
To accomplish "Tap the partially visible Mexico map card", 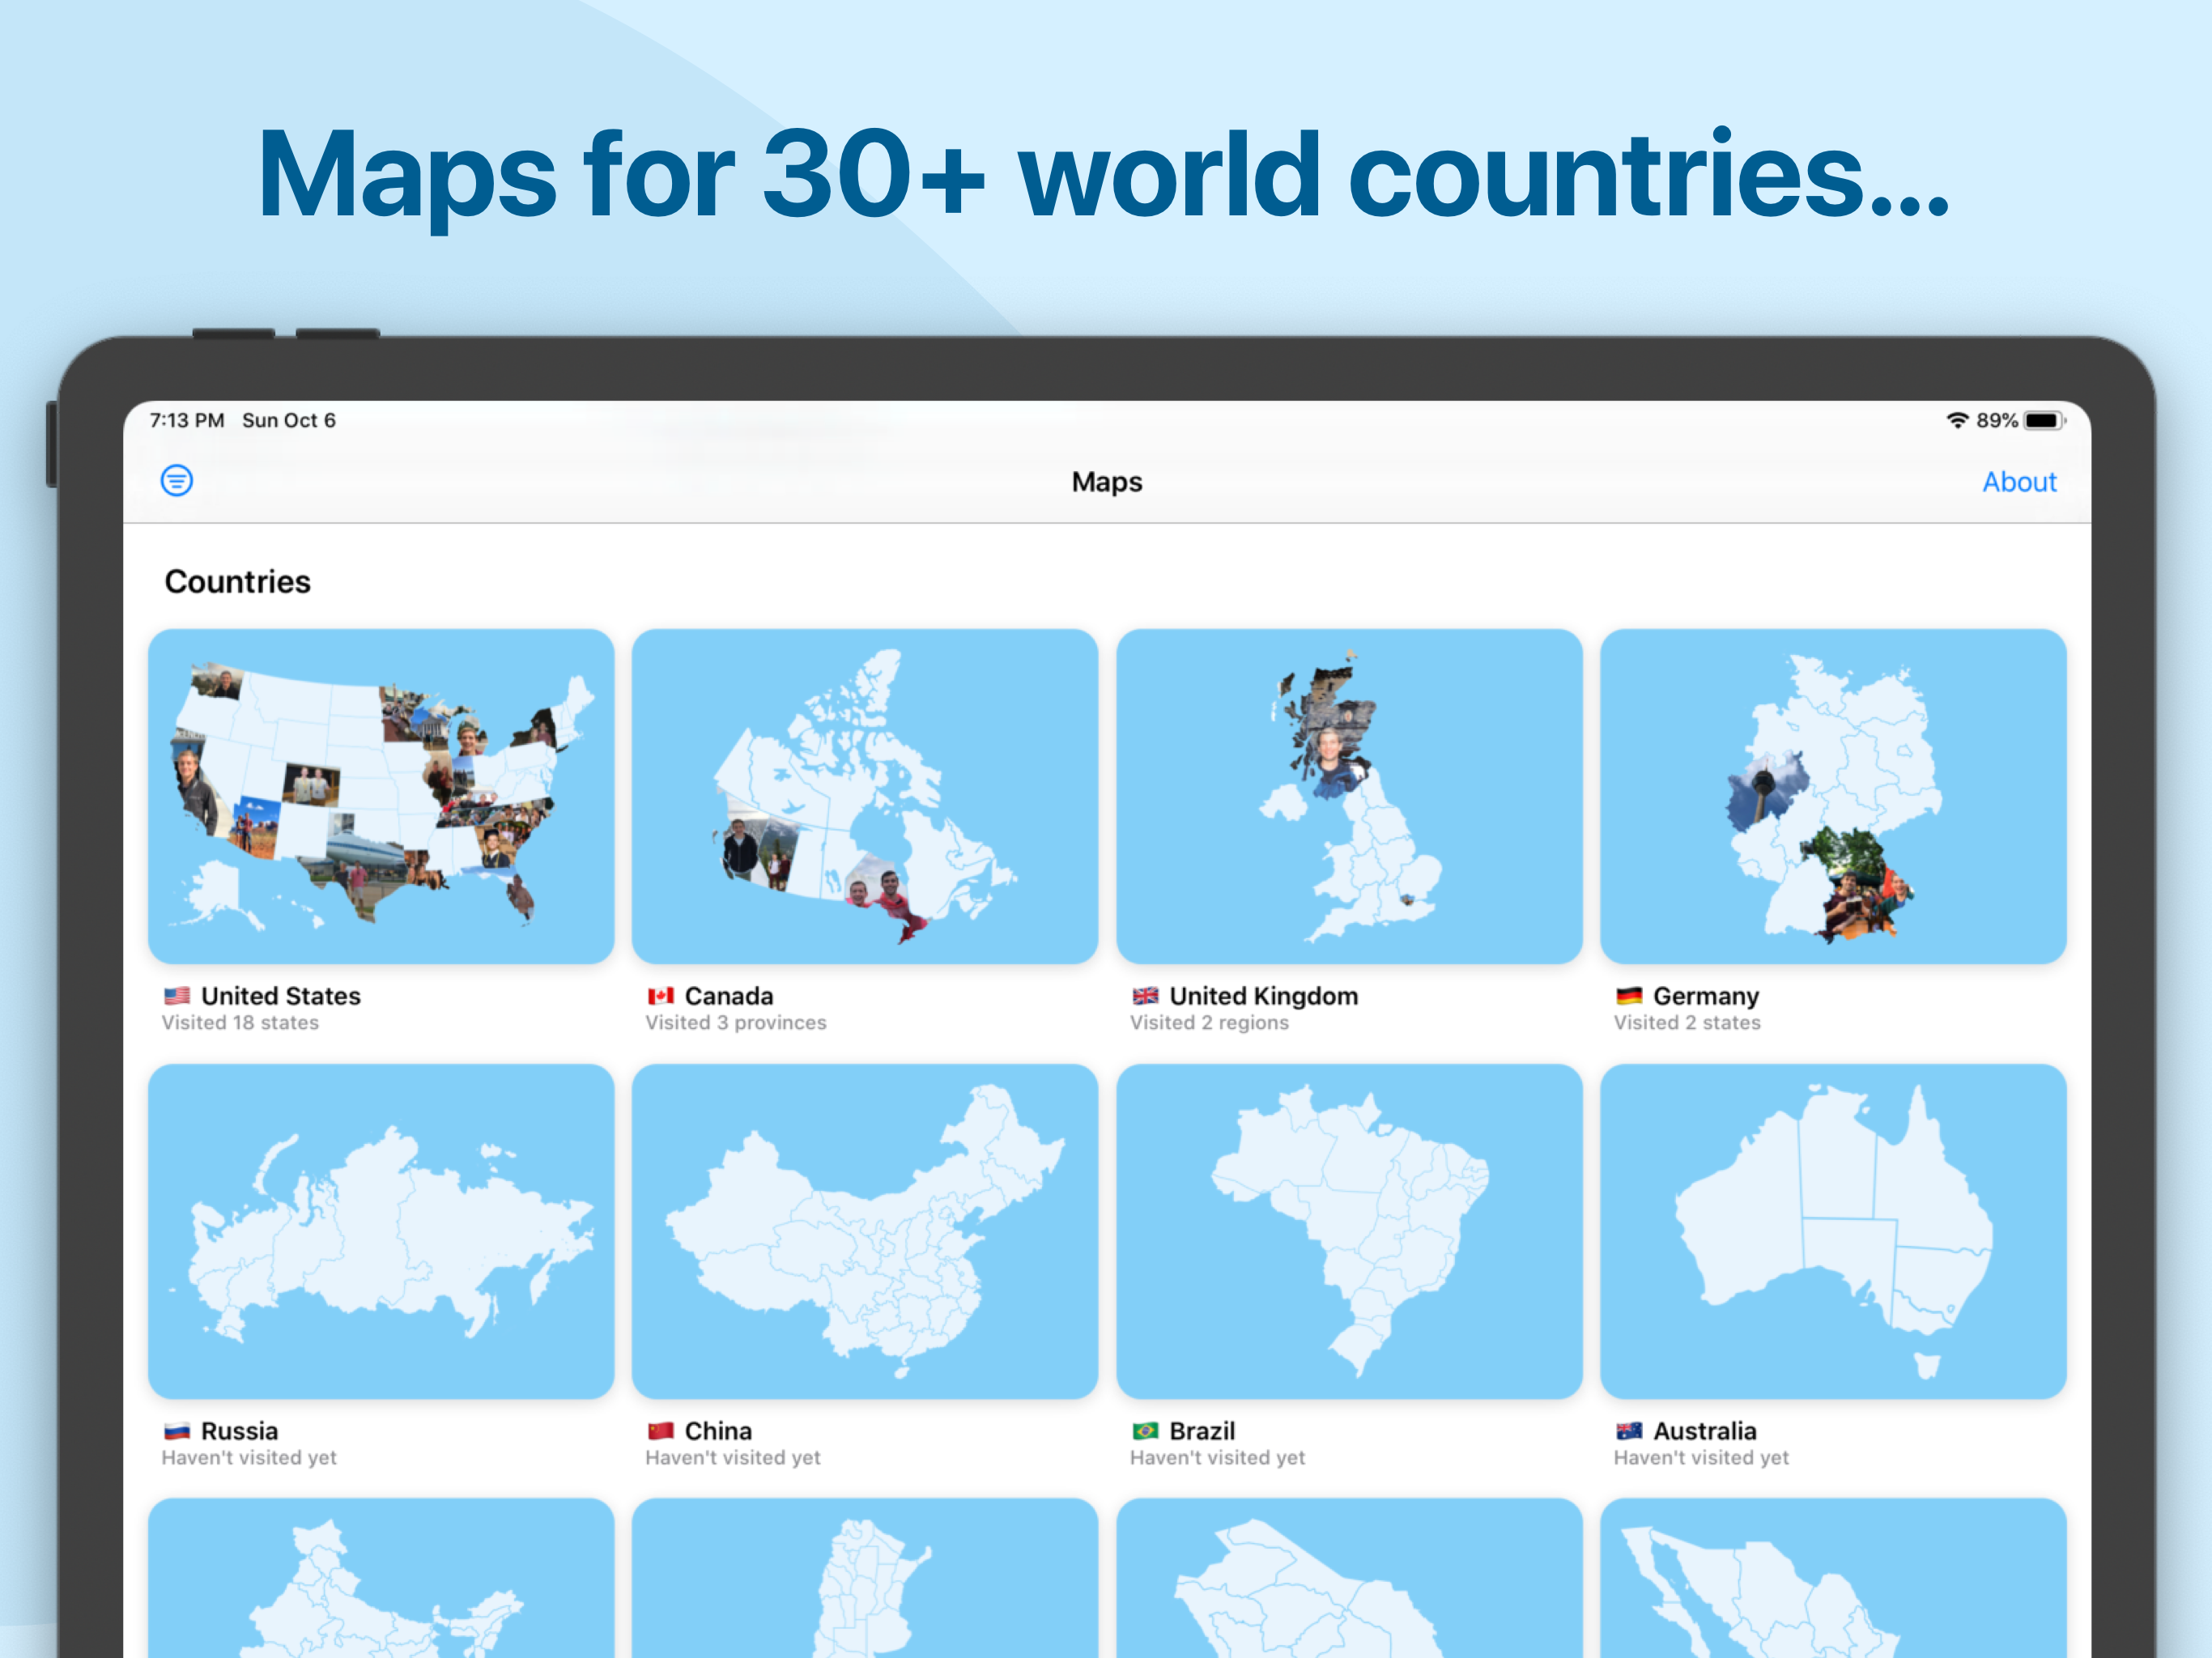I will (x=1832, y=1580).
